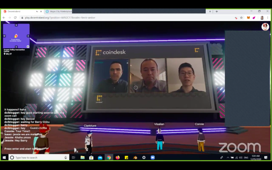Click the Crypto Valley Convention Center minimap
Viewport: 272px width, 170px height.
coord(16,36)
